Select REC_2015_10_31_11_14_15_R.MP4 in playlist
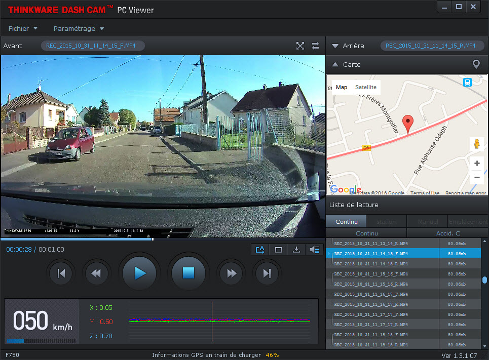Image resolution: width=489 pixels, height=360 pixels. 403,264
